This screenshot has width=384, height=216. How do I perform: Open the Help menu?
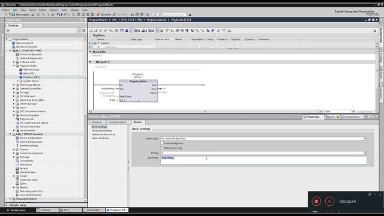85,10
